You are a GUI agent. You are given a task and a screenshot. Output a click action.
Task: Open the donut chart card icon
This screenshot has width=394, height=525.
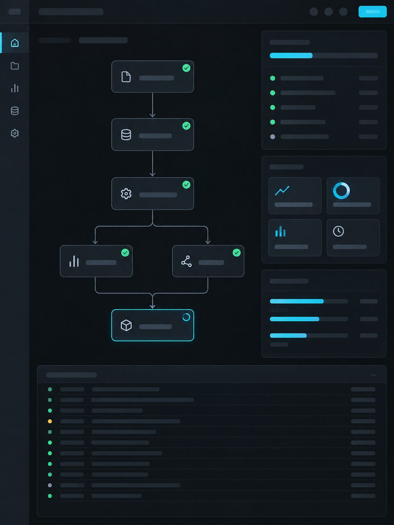point(341,190)
